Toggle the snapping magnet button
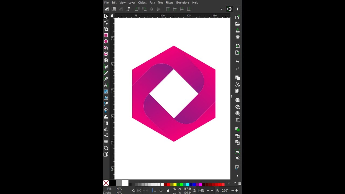Image resolution: width=345 pixels, height=194 pixels. (229, 9)
